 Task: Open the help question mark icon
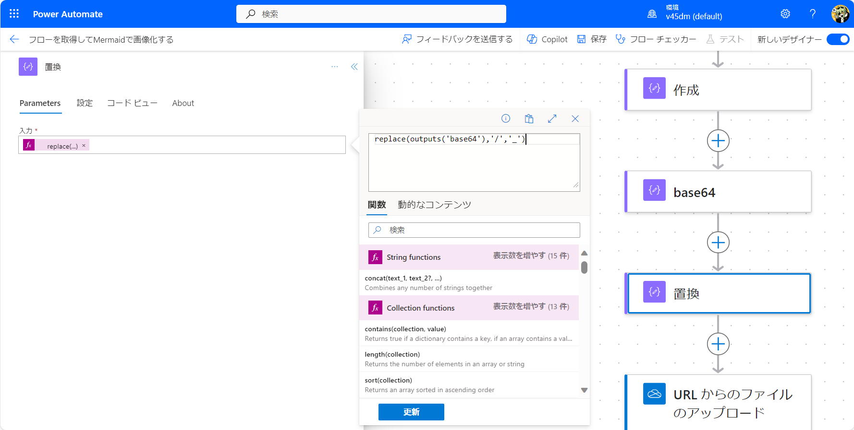(x=813, y=14)
